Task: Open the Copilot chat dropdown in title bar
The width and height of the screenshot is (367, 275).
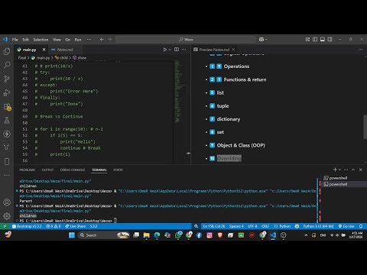Action: pos(263,40)
